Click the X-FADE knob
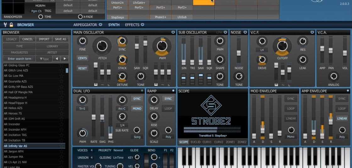352x168 pixels. (80, 17)
